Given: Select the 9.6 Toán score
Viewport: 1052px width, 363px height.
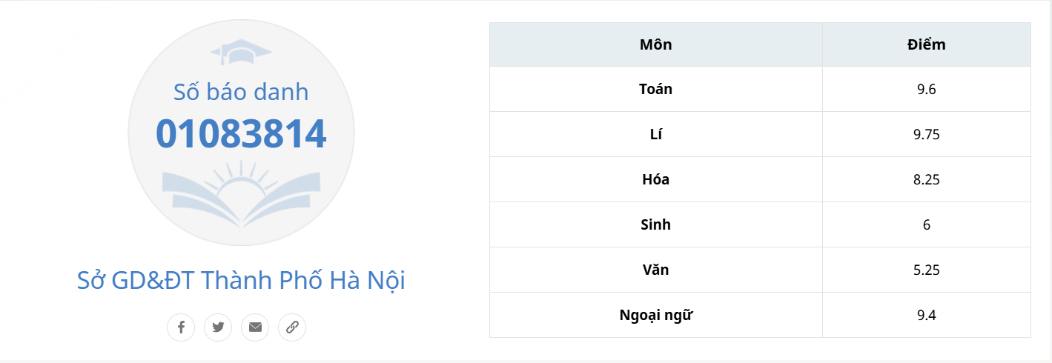Looking at the screenshot, I should pyautogui.click(x=926, y=90).
